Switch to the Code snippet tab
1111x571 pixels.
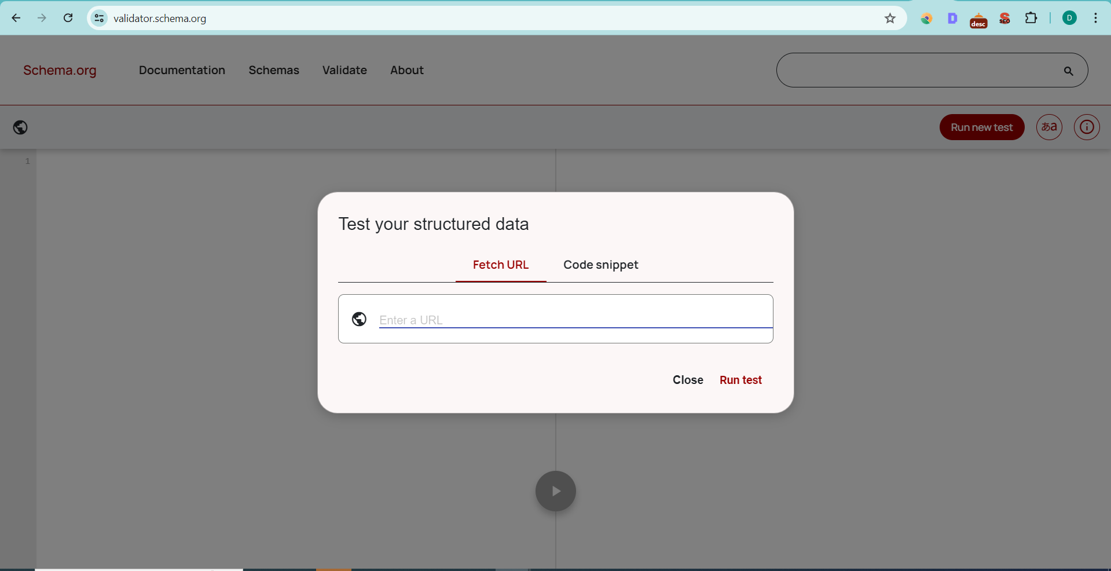pyautogui.click(x=601, y=265)
